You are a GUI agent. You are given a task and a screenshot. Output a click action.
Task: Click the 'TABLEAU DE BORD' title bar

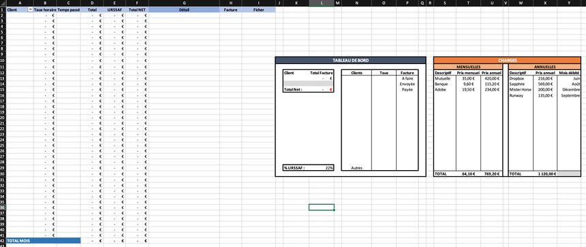point(350,60)
